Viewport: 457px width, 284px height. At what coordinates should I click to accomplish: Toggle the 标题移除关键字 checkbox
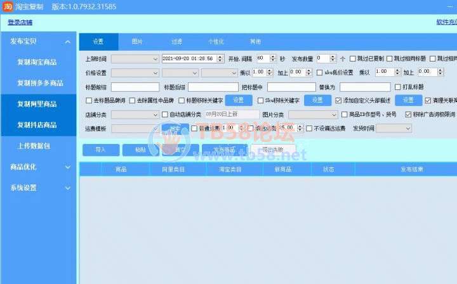(182, 101)
